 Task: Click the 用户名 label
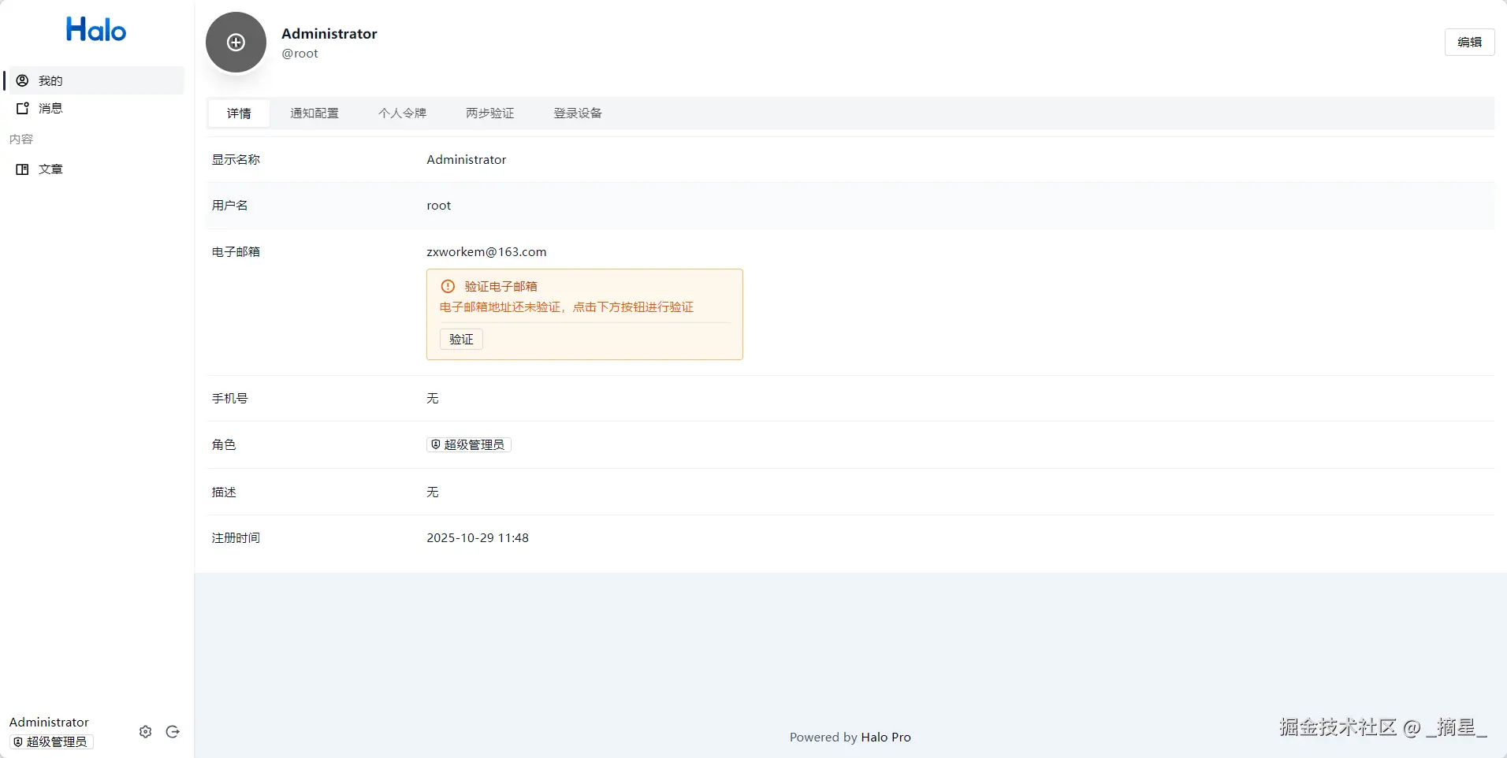[229, 206]
